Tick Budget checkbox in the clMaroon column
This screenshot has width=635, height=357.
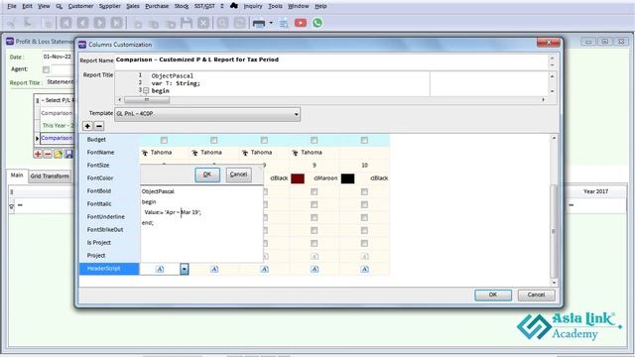315,140
